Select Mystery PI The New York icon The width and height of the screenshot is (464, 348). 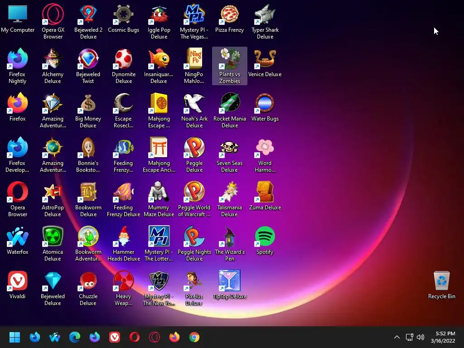[x=159, y=288]
